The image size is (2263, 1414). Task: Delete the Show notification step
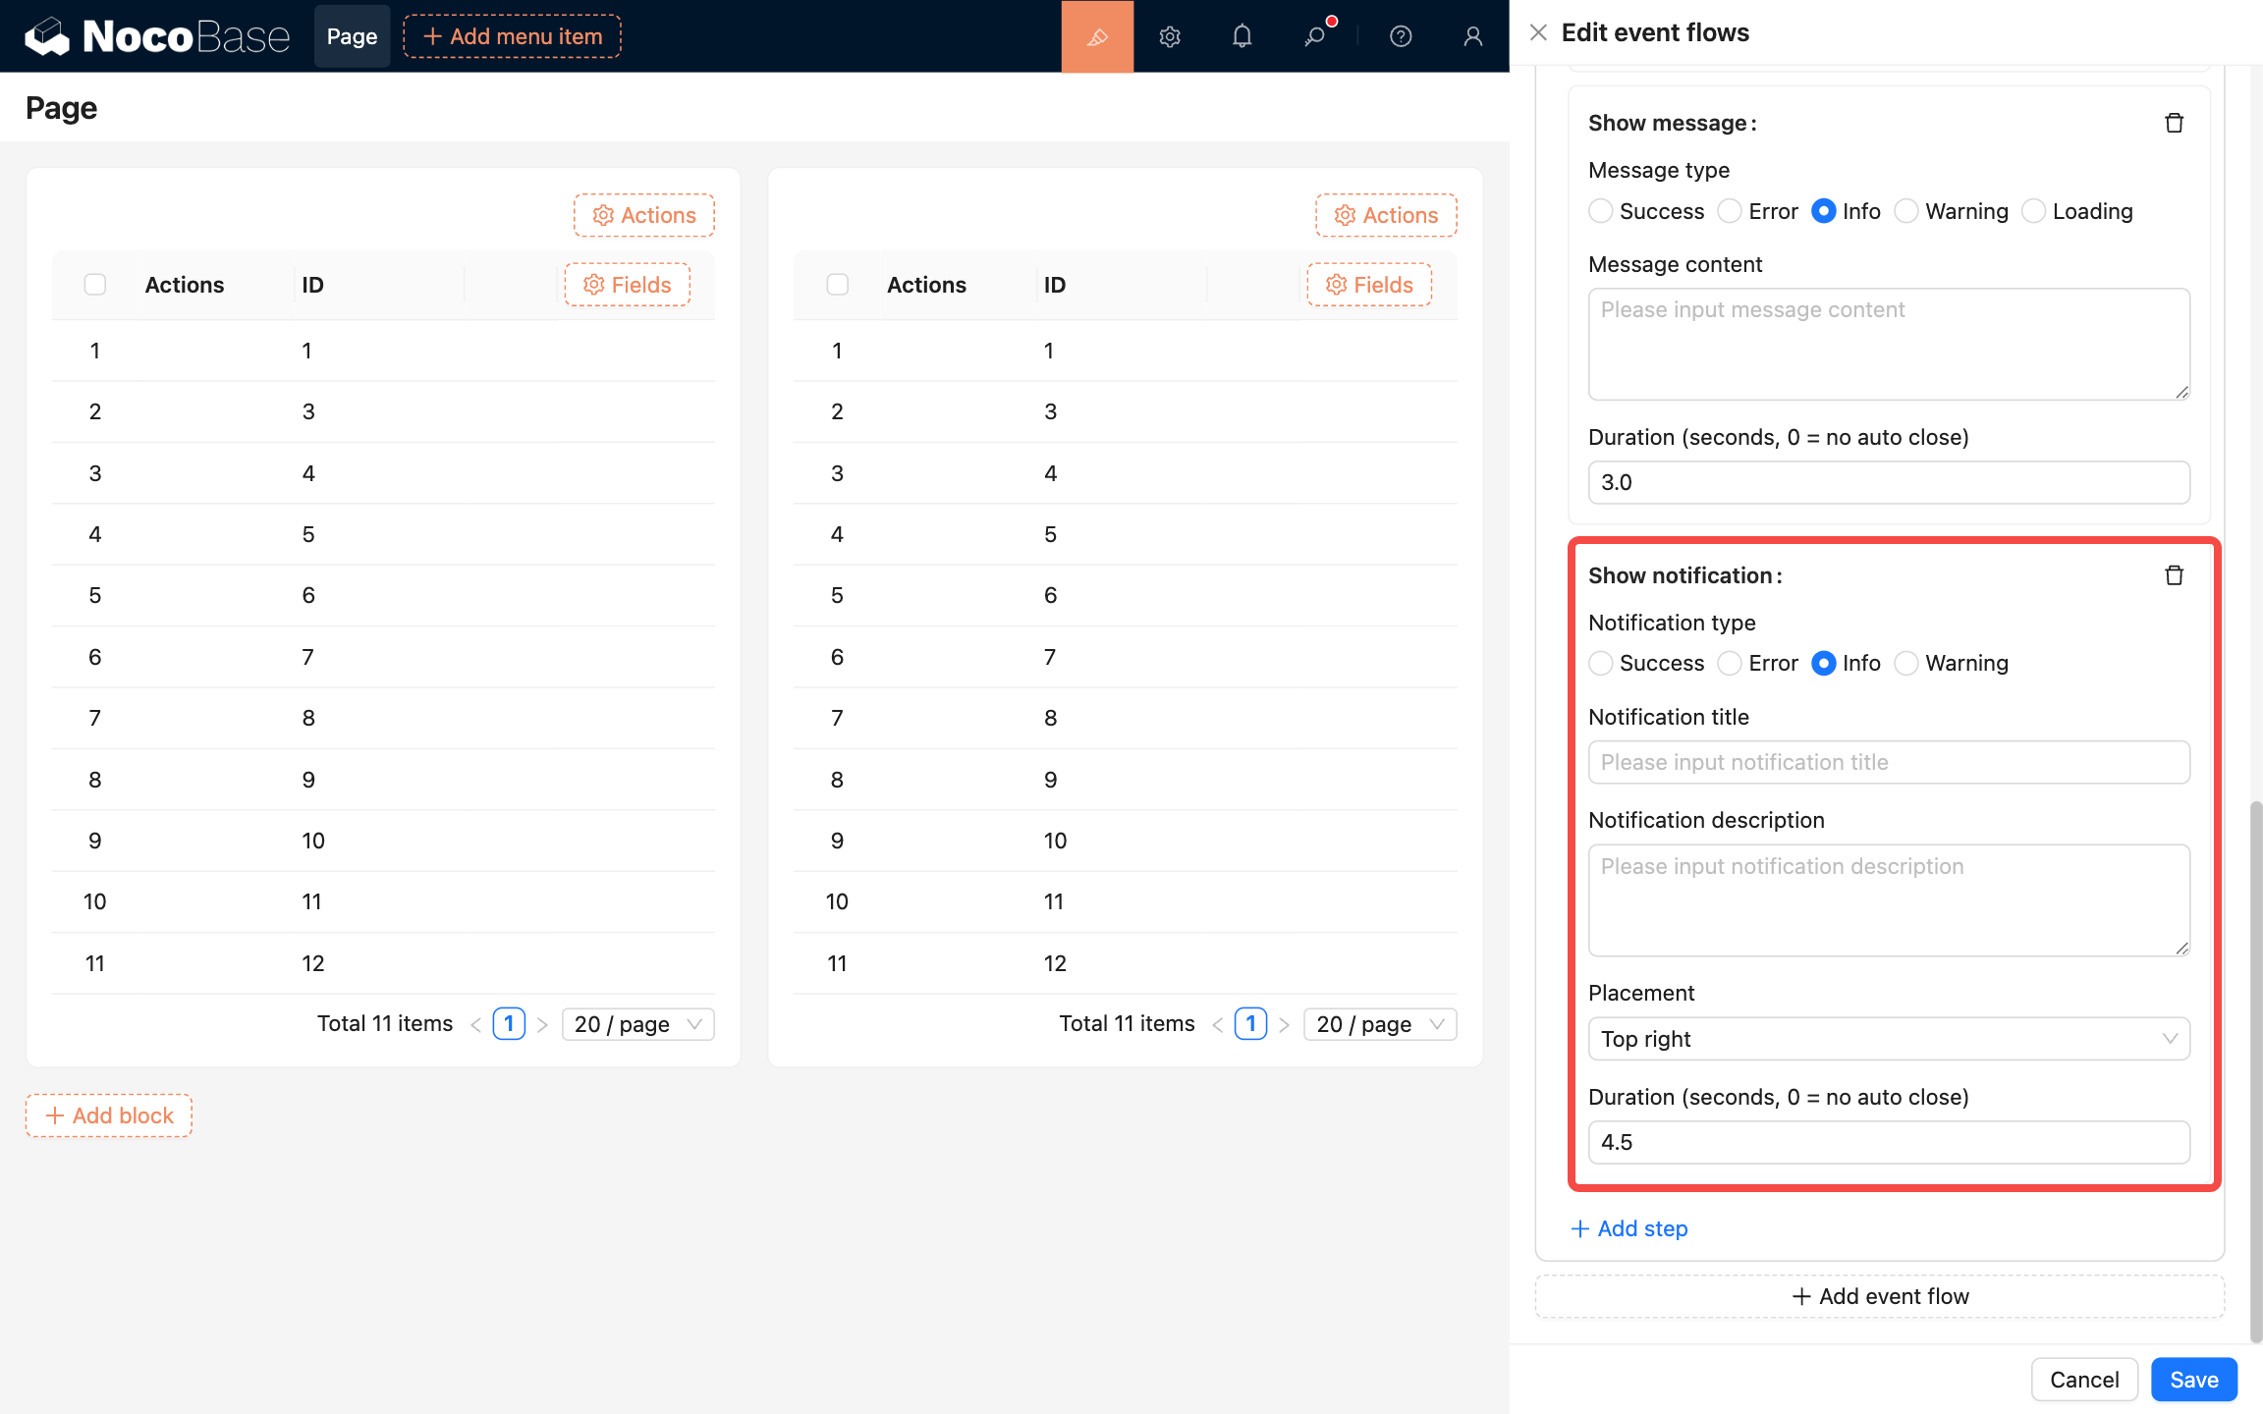[x=2174, y=575]
